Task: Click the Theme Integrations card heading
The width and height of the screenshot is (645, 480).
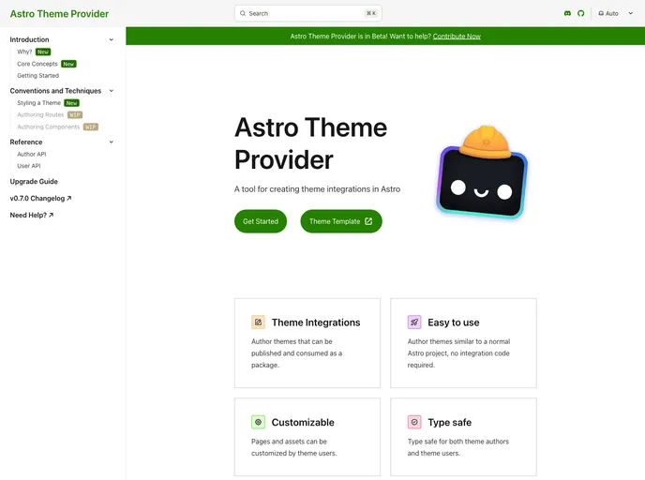Action: tap(316, 322)
